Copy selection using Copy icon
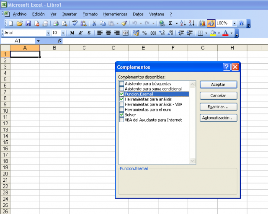The width and height of the screenshot is (268, 214). [x=103, y=23]
